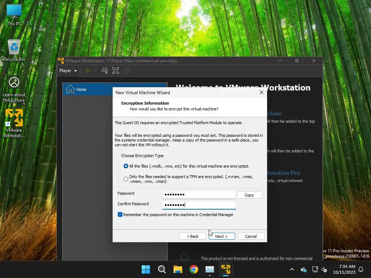Open the Recycle Bin icon

pyautogui.click(x=14, y=50)
